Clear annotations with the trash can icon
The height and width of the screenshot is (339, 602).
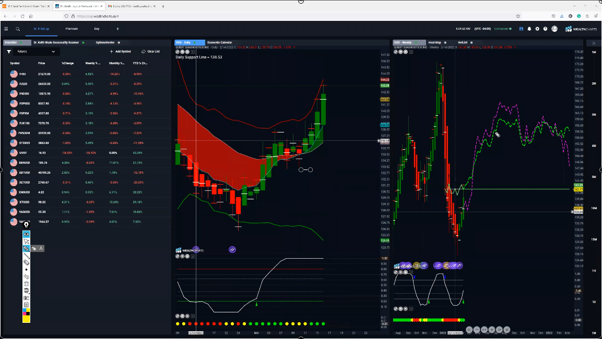[x=26, y=284]
